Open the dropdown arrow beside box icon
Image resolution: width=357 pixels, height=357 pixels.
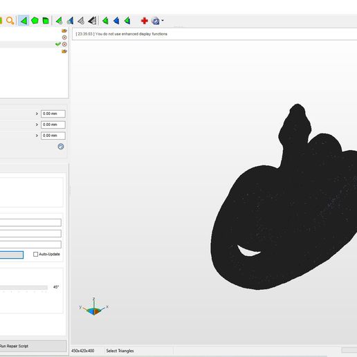click(x=163, y=21)
